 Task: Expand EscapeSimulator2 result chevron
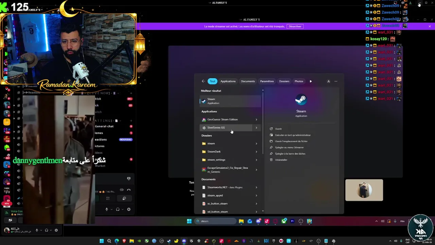click(x=256, y=169)
